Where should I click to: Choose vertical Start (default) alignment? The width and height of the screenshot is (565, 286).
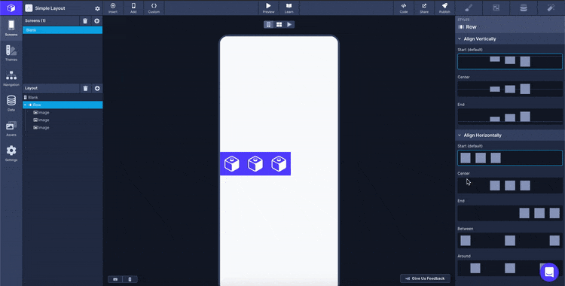pyautogui.click(x=510, y=61)
